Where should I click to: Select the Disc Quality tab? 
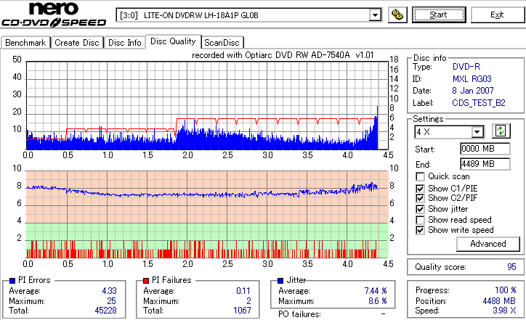coord(173,41)
